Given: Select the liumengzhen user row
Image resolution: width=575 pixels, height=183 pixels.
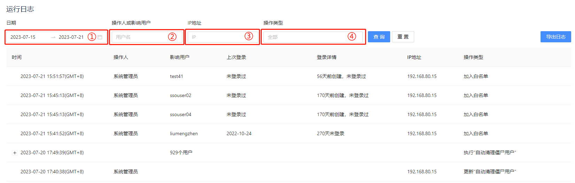Looking at the screenshot, I should point(184,133).
